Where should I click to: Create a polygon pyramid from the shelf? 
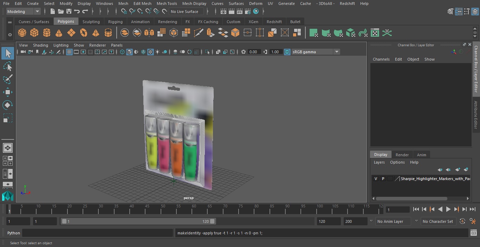point(96,33)
